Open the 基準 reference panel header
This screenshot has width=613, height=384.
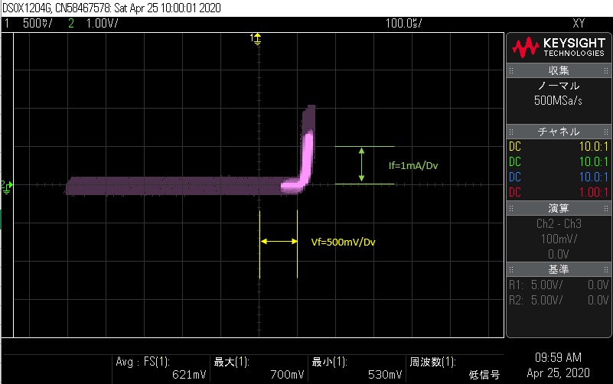(558, 269)
